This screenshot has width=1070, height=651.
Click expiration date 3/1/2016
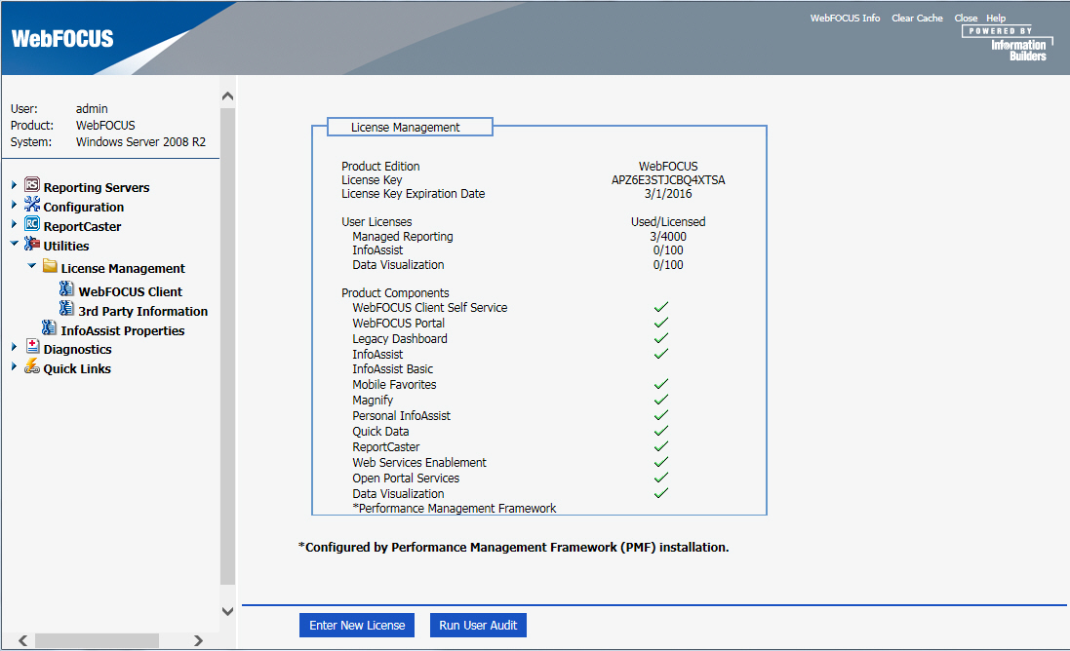pos(668,194)
